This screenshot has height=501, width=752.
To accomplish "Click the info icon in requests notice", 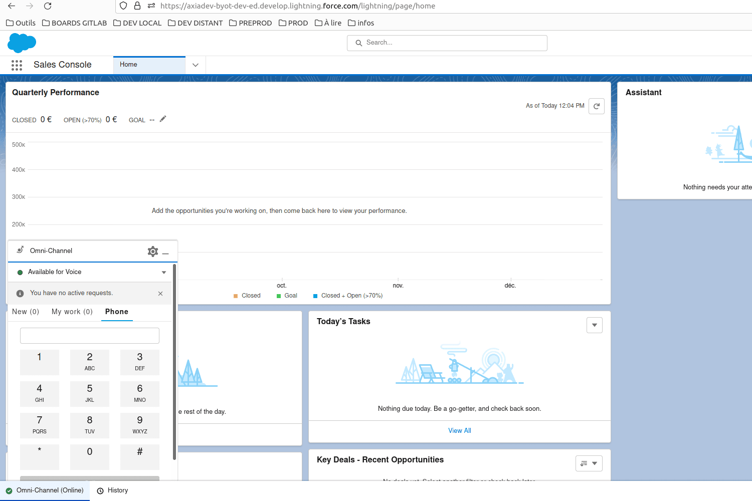I will pos(20,294).
